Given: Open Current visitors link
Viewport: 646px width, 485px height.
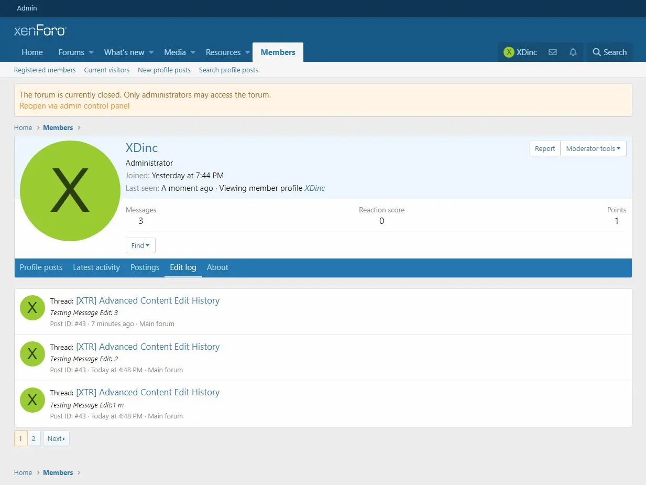Looking at the screenshot, I should (107, 70).
